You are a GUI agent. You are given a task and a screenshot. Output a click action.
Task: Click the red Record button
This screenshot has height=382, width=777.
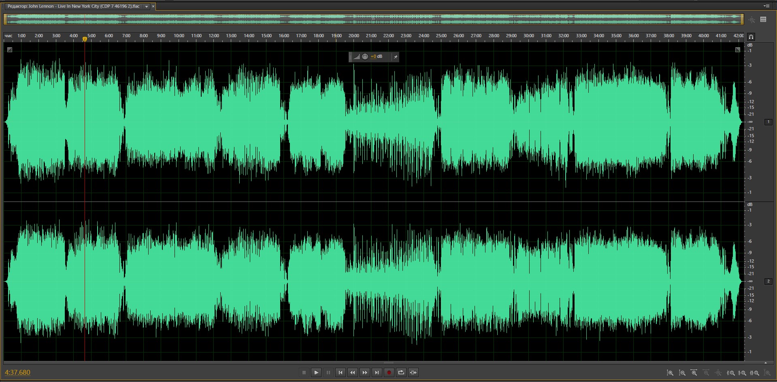pyautogui.click(x=389, y=373)
